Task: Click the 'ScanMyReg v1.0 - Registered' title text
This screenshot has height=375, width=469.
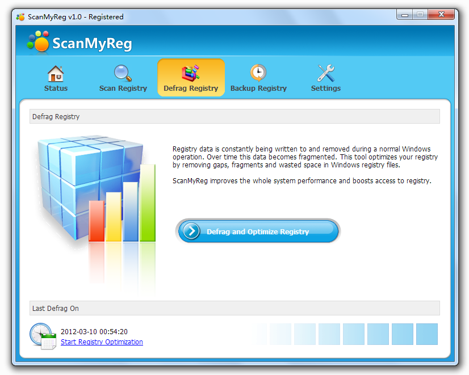Action: 76,17
